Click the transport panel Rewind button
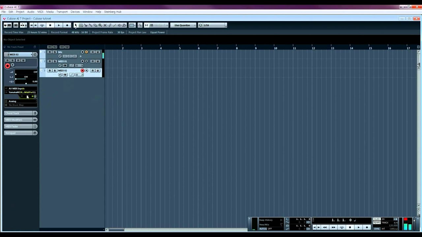The width and height of the screenshot is (422, 237). coord(325,227)
